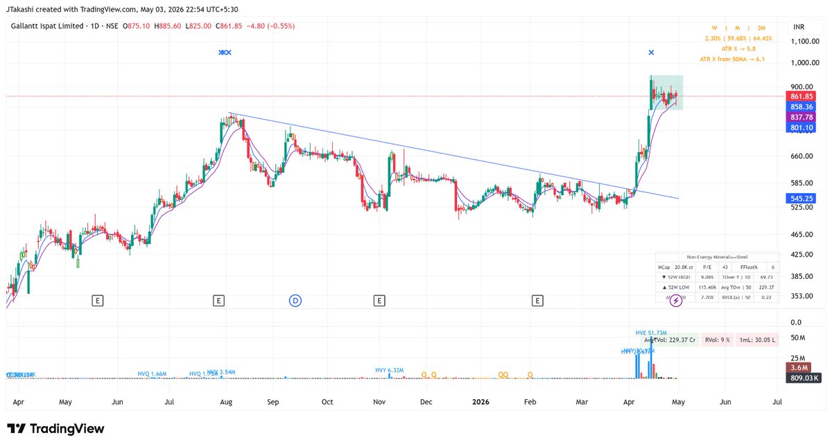Click the C861.85 close value

click(x=229, y=26)
